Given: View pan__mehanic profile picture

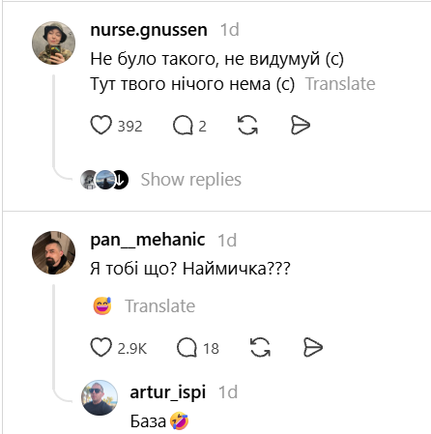Looking at the screenshot, I should click(x=53, y=252).
